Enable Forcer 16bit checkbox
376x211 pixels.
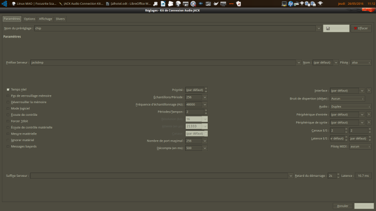[x=8, y=121]
